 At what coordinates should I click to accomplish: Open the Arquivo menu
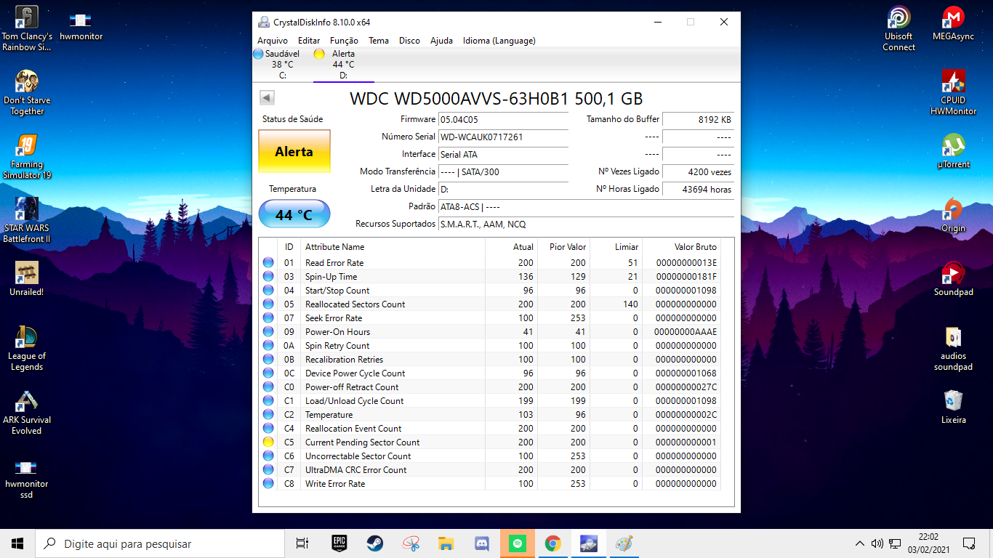point(273,41)
